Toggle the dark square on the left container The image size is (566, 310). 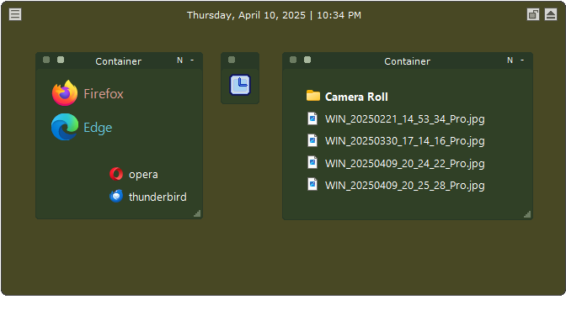[x=46, y=60]
